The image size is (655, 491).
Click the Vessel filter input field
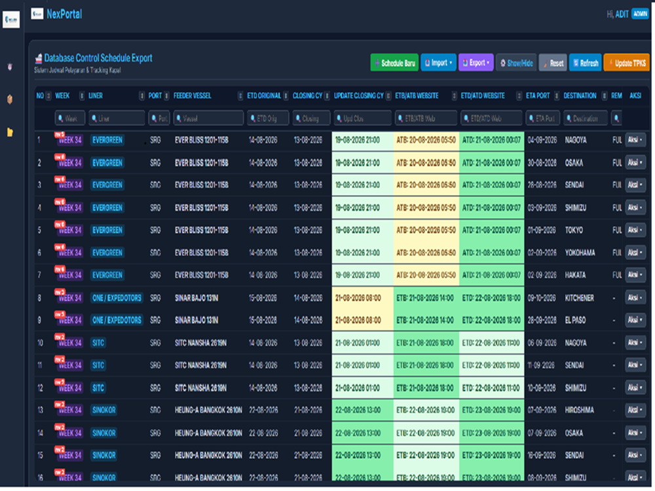208,118
